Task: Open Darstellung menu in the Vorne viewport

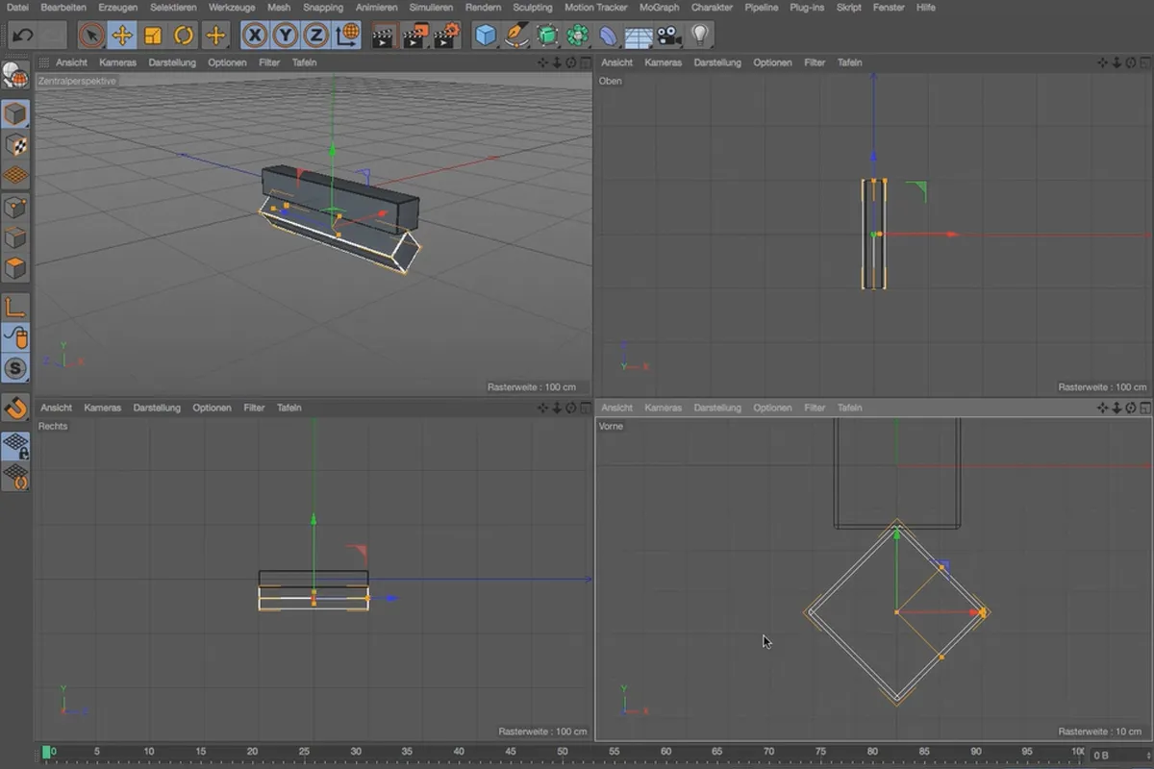Action: 717,408
